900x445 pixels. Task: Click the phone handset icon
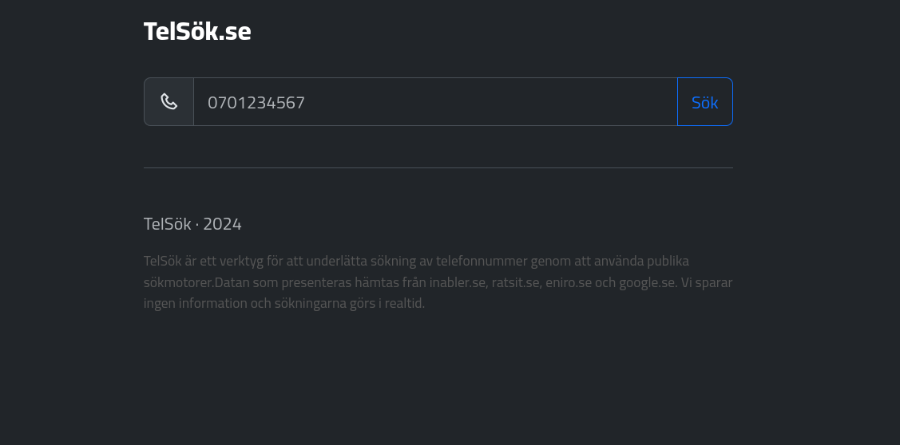pos(169,101)
